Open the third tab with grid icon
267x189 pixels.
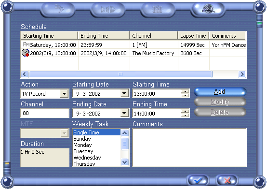point(158,10)
